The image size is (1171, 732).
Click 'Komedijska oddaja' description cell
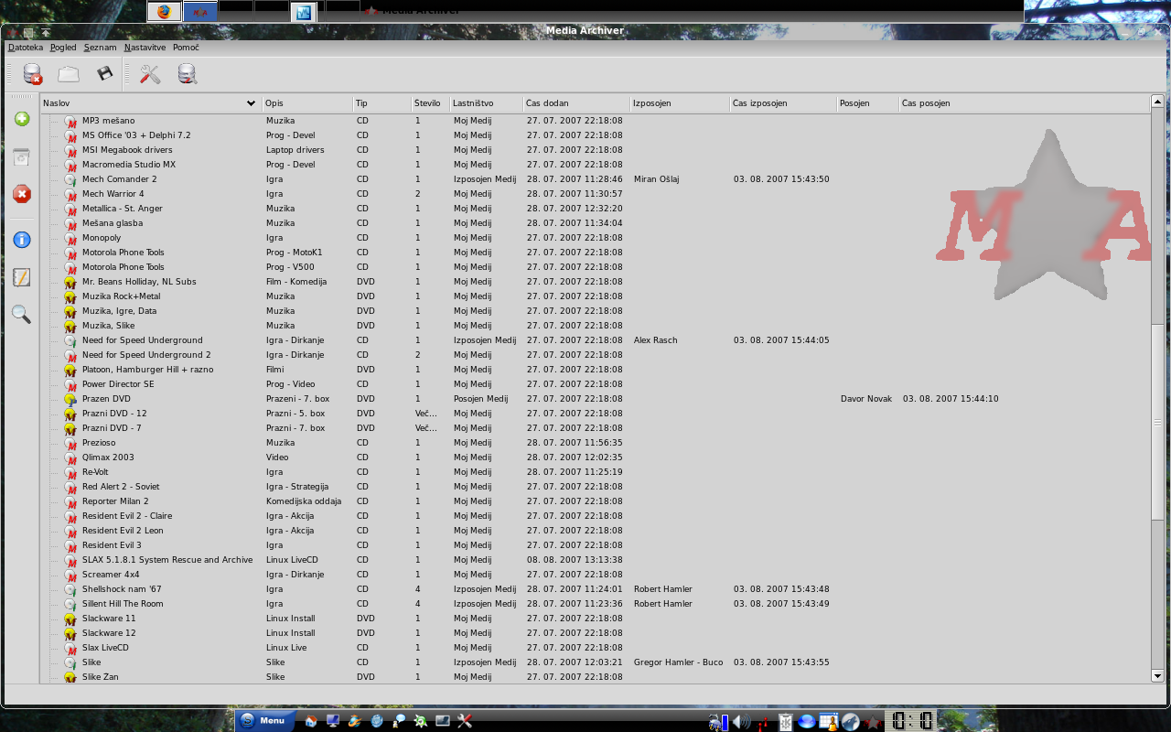point(304,501)
